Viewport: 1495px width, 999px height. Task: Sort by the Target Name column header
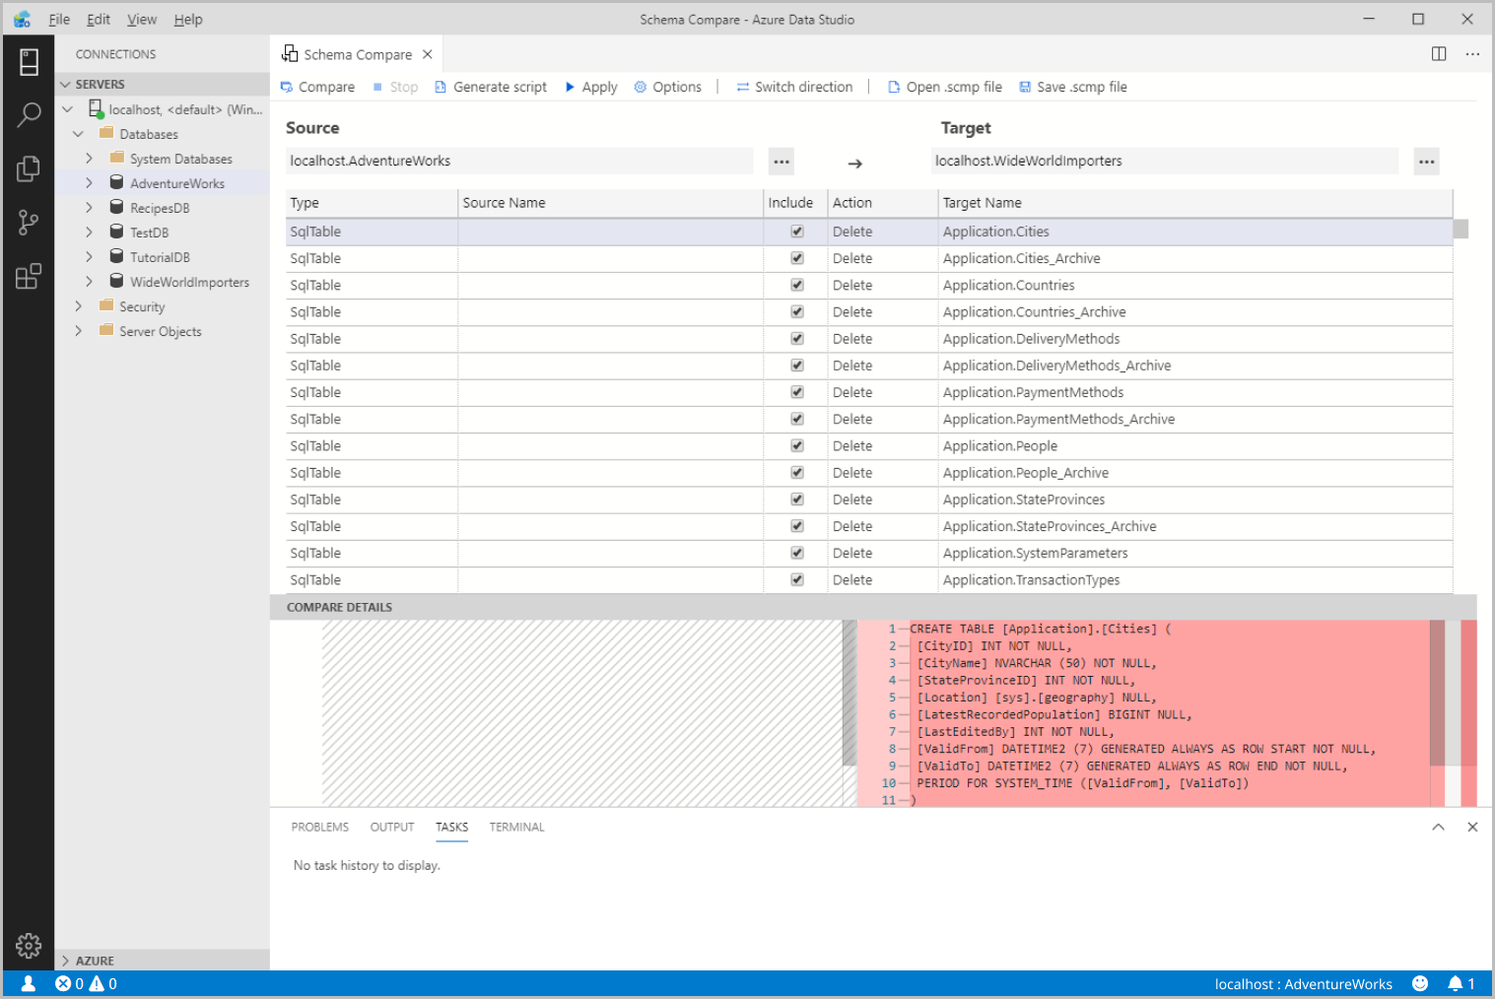click(x=1194, y=203)
